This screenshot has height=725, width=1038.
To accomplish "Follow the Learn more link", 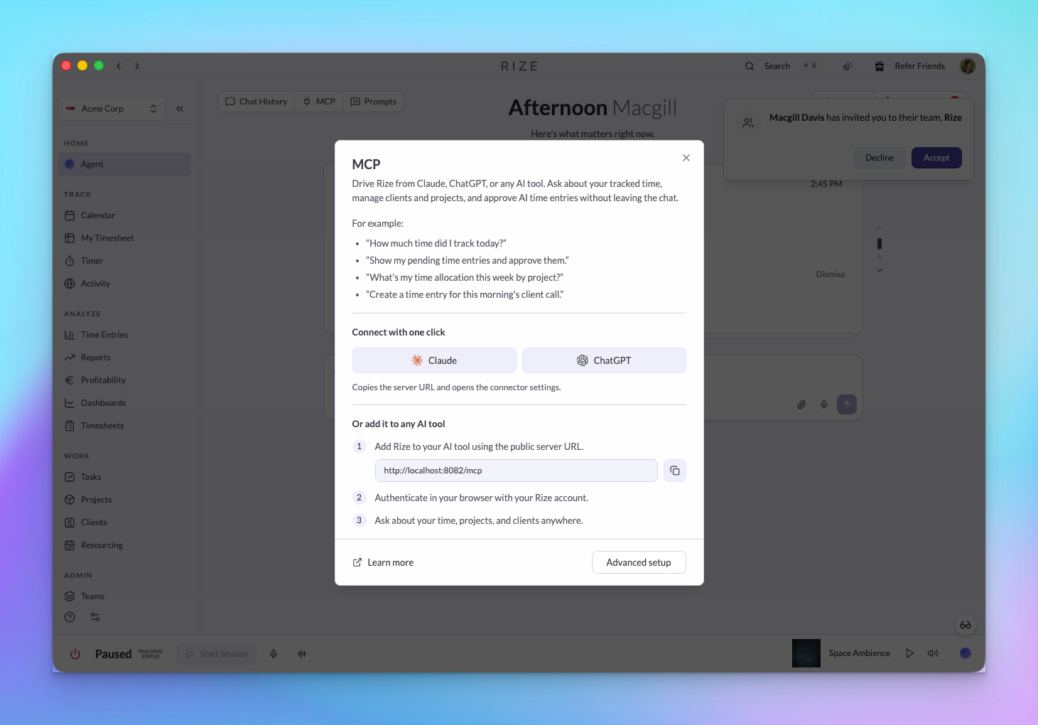I will click(383, 562).
